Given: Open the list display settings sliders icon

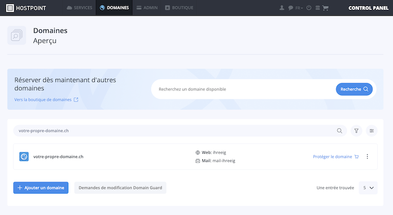Looking at the screenshot, I should pos(371,131).
